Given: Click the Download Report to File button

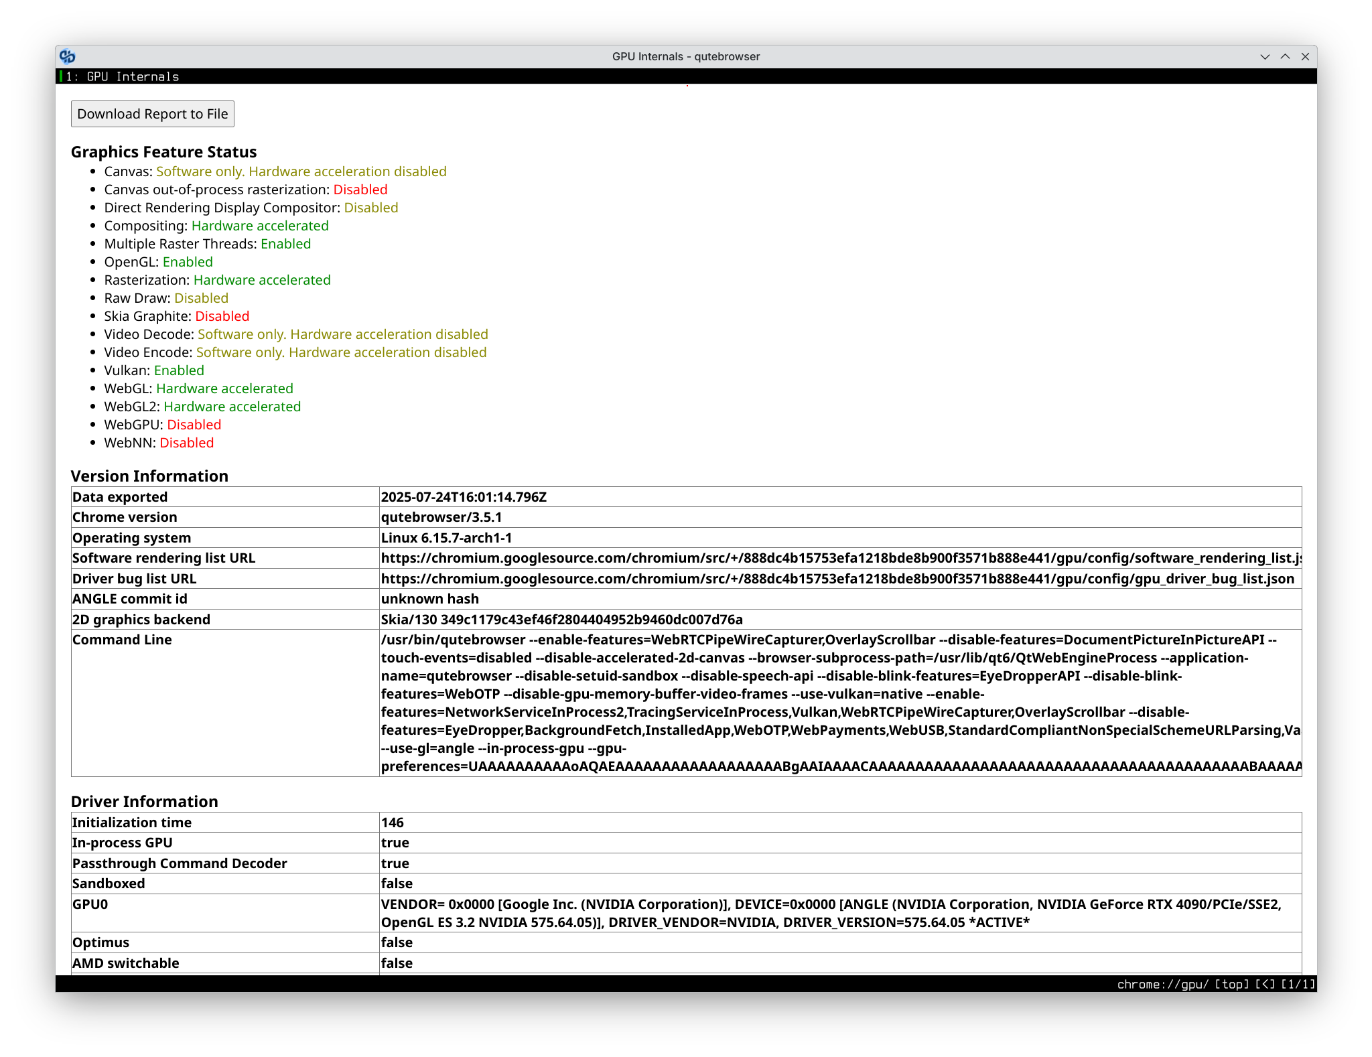Looking at the screenshot, I should point(153,114).
